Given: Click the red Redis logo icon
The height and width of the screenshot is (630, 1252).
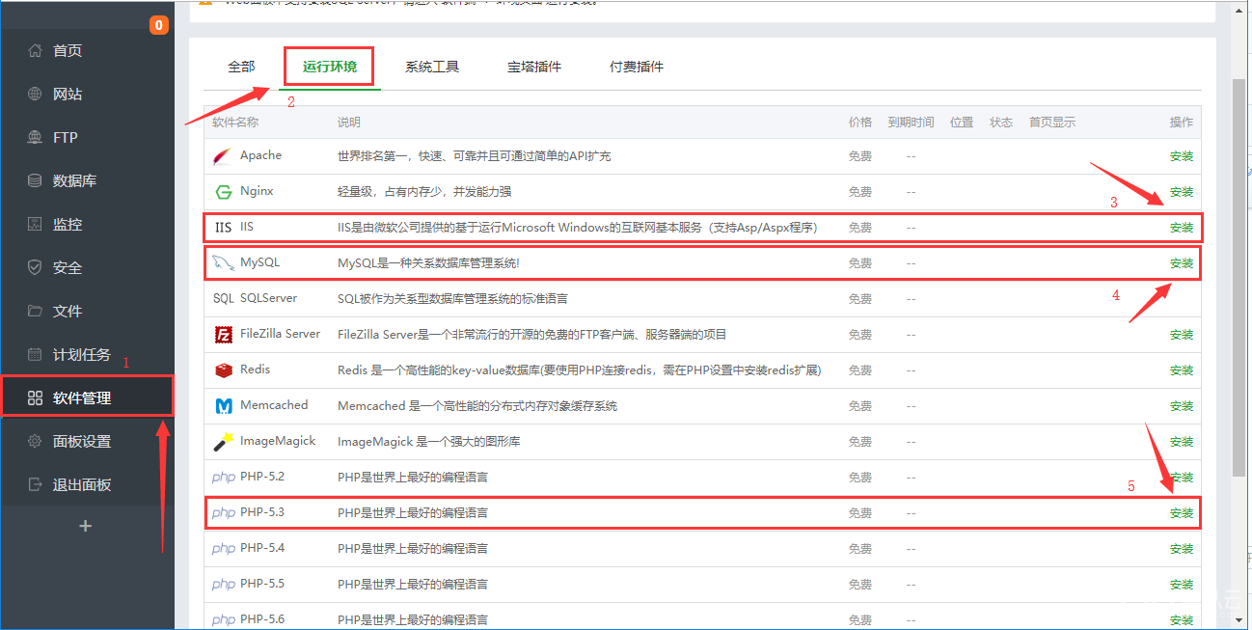Looking at the screenshot, I should pos(223,370).
